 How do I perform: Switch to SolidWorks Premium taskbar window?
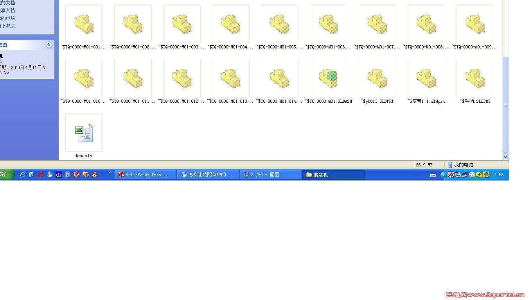(146, 175)
